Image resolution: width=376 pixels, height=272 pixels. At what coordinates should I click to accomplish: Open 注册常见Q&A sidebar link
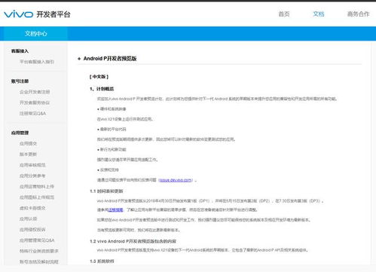point(33,114)
